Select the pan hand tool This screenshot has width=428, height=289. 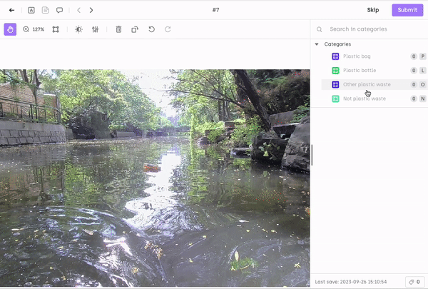[x=10, y=29]
